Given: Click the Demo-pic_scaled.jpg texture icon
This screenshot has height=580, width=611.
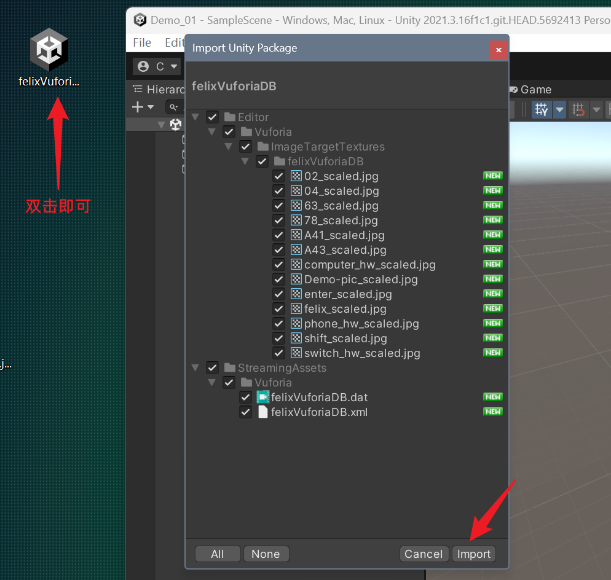Looking at the screenshot, I should [x=296, y=280].
